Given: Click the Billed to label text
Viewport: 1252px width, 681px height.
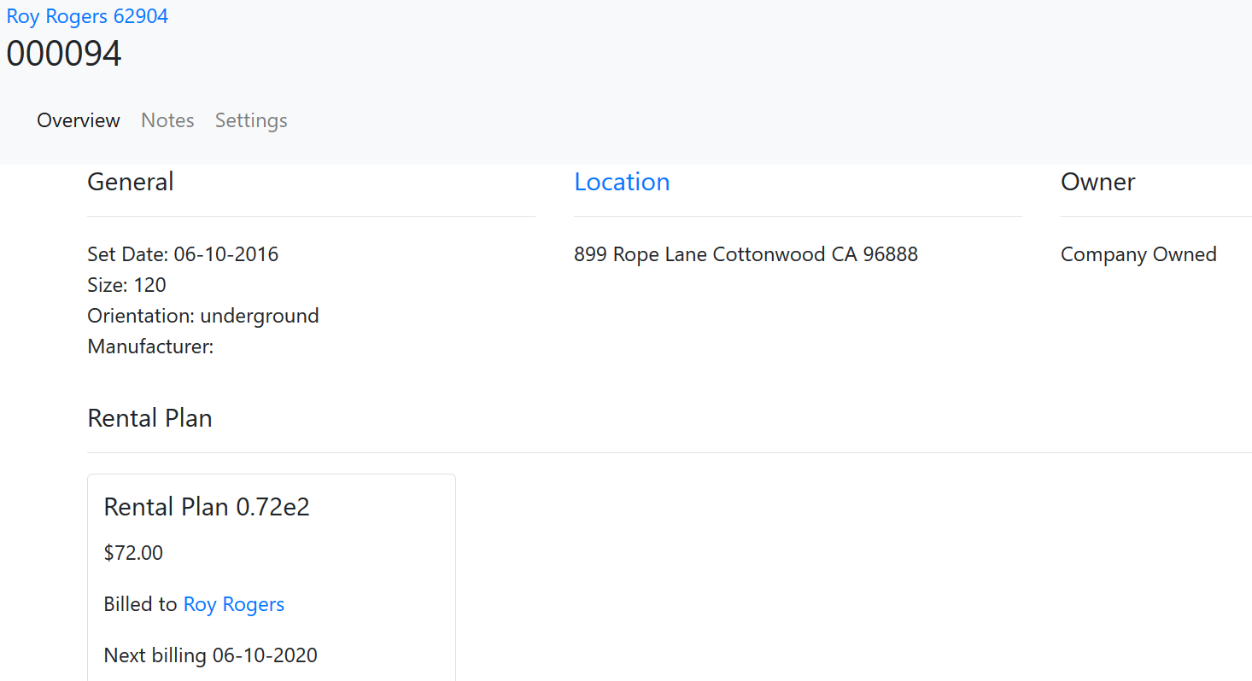Looking at the screenshot, I should click(140, 604).
